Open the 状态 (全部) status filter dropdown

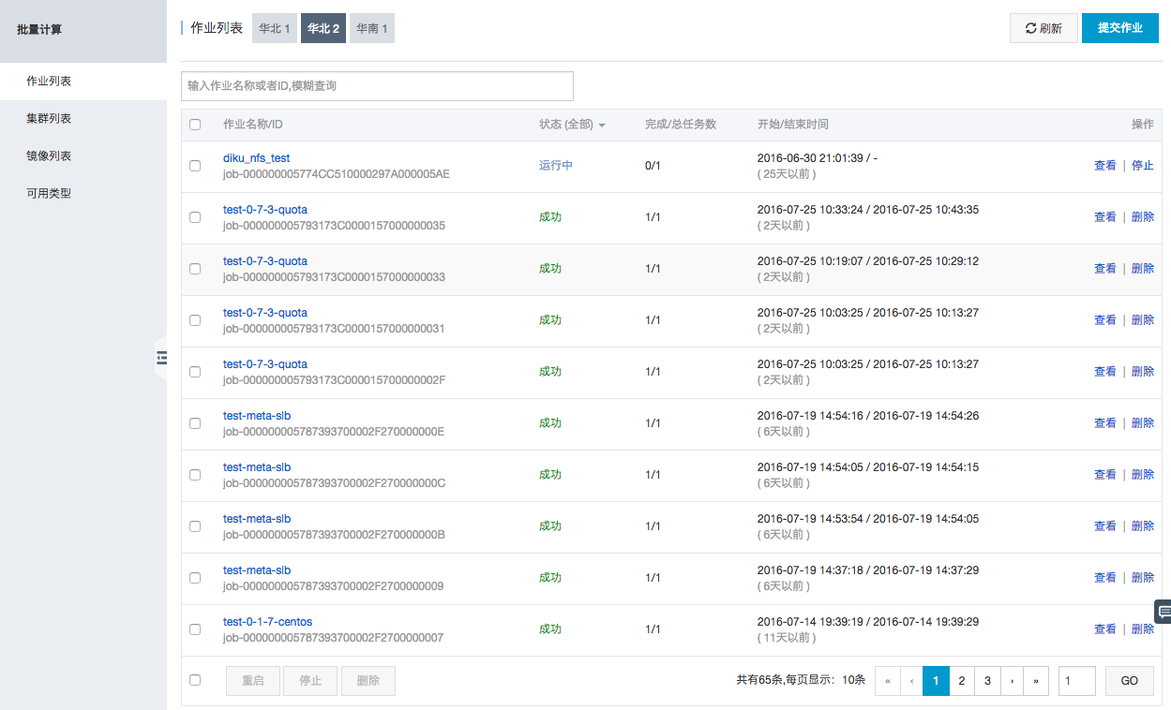(572, 125)
